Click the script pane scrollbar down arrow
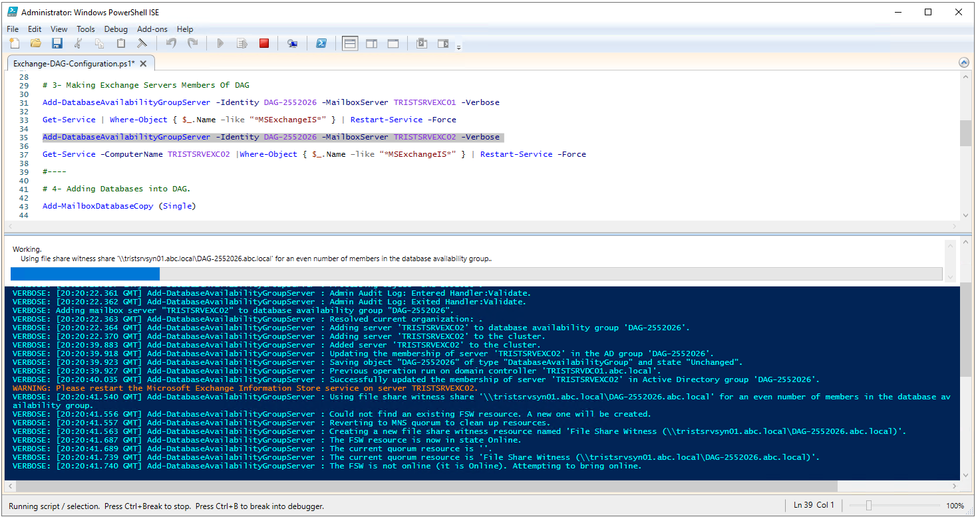This screenshot has width=976, height=517. coord(965,215)
